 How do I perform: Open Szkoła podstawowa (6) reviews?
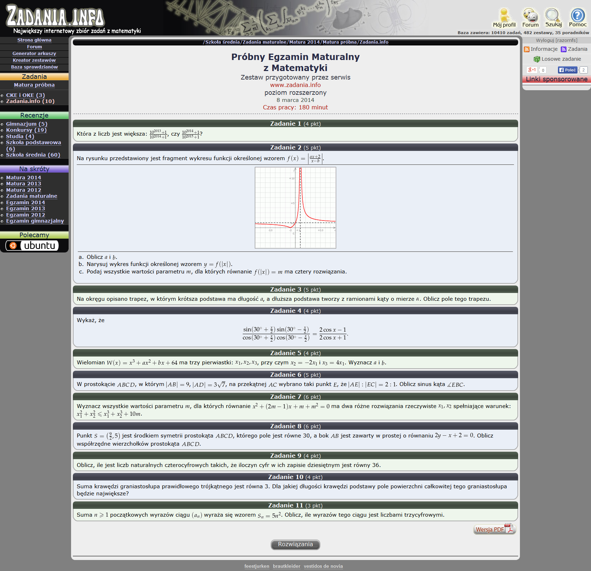[x=33, y=146]
